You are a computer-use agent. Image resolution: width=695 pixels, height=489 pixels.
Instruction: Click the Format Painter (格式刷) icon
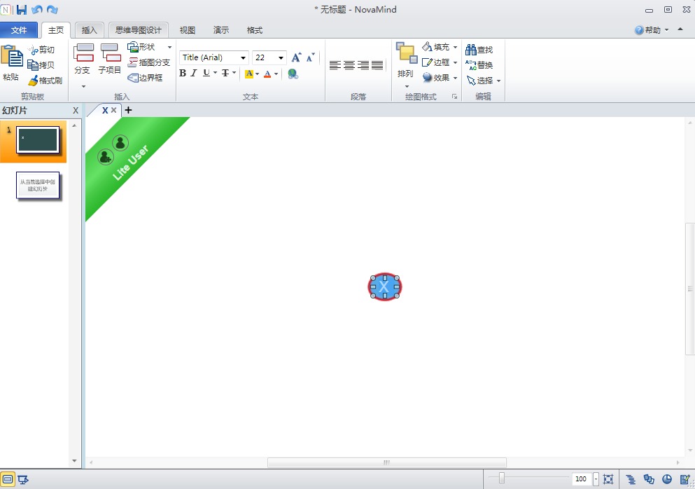[x=33, y=81]
